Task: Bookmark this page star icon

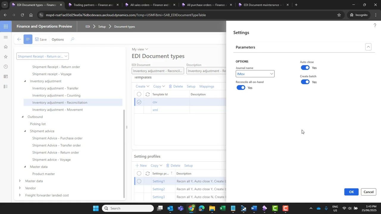Action: click(339, 15)
